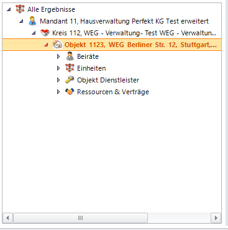This screenshot has width=228, height=230.
Task: Click the Einheiten network icon
Action: 70,68
